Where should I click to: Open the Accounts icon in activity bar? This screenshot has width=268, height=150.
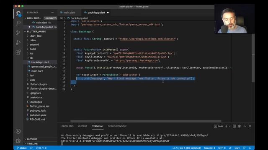coord(18,131)
